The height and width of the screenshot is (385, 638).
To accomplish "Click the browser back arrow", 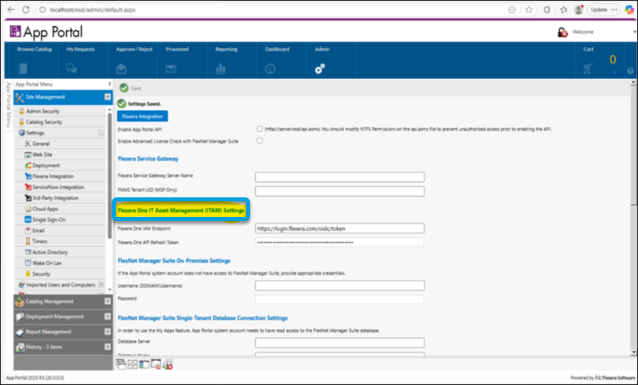I will click(11, 9).
